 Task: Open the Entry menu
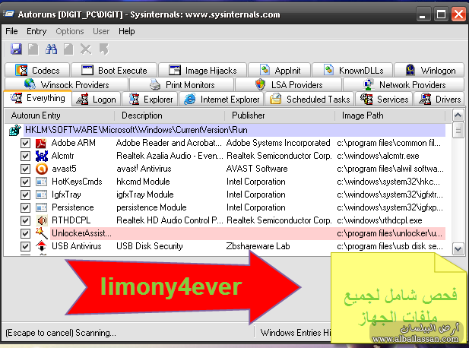pos(36,31)
